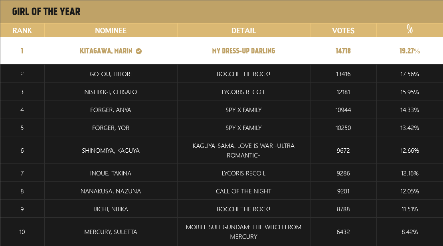
Task: Click the percent symbol column header
Action: (409, 29)
